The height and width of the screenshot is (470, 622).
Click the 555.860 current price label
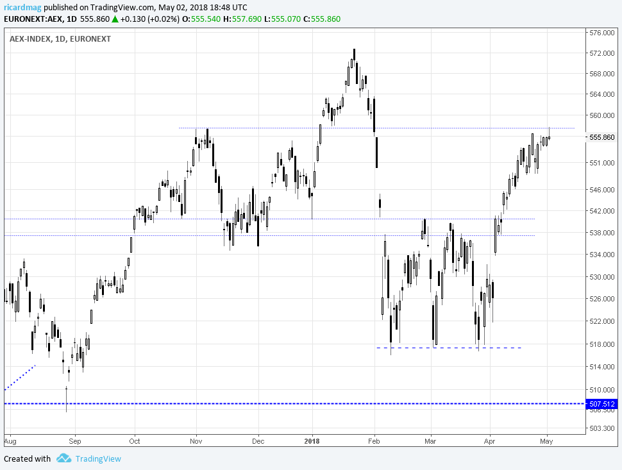coord(601,137)
